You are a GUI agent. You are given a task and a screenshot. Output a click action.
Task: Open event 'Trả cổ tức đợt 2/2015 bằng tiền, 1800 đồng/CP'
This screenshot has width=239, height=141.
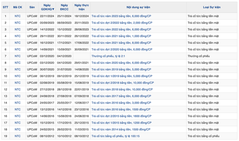(x=121, y=116)
